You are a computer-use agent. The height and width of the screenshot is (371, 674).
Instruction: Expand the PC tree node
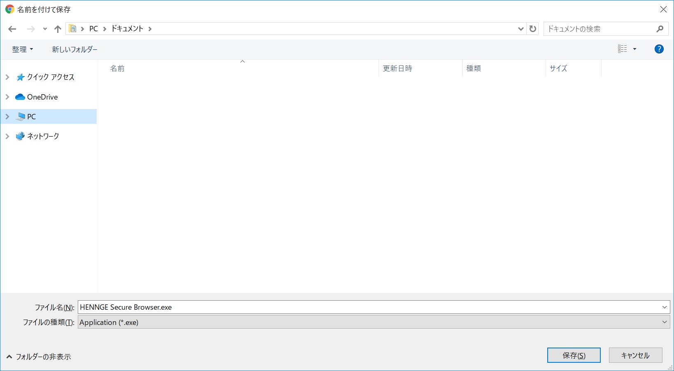(7, 116)
